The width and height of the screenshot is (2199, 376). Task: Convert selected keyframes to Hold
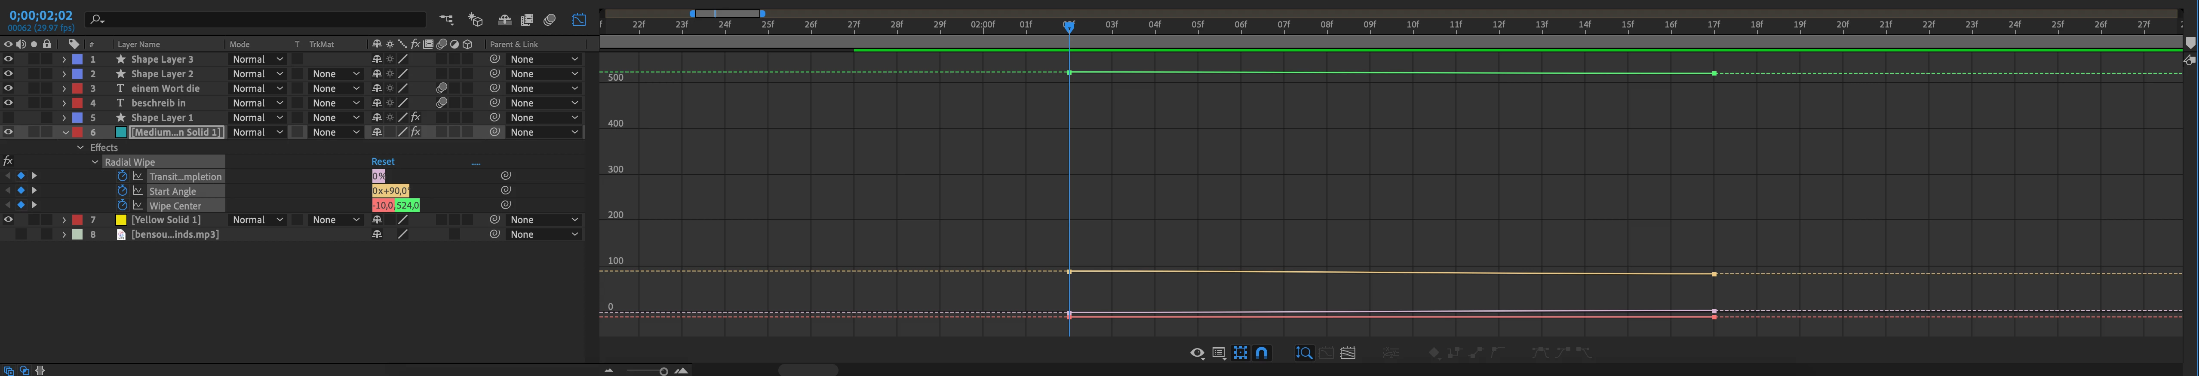click(x=1455, y=352)
